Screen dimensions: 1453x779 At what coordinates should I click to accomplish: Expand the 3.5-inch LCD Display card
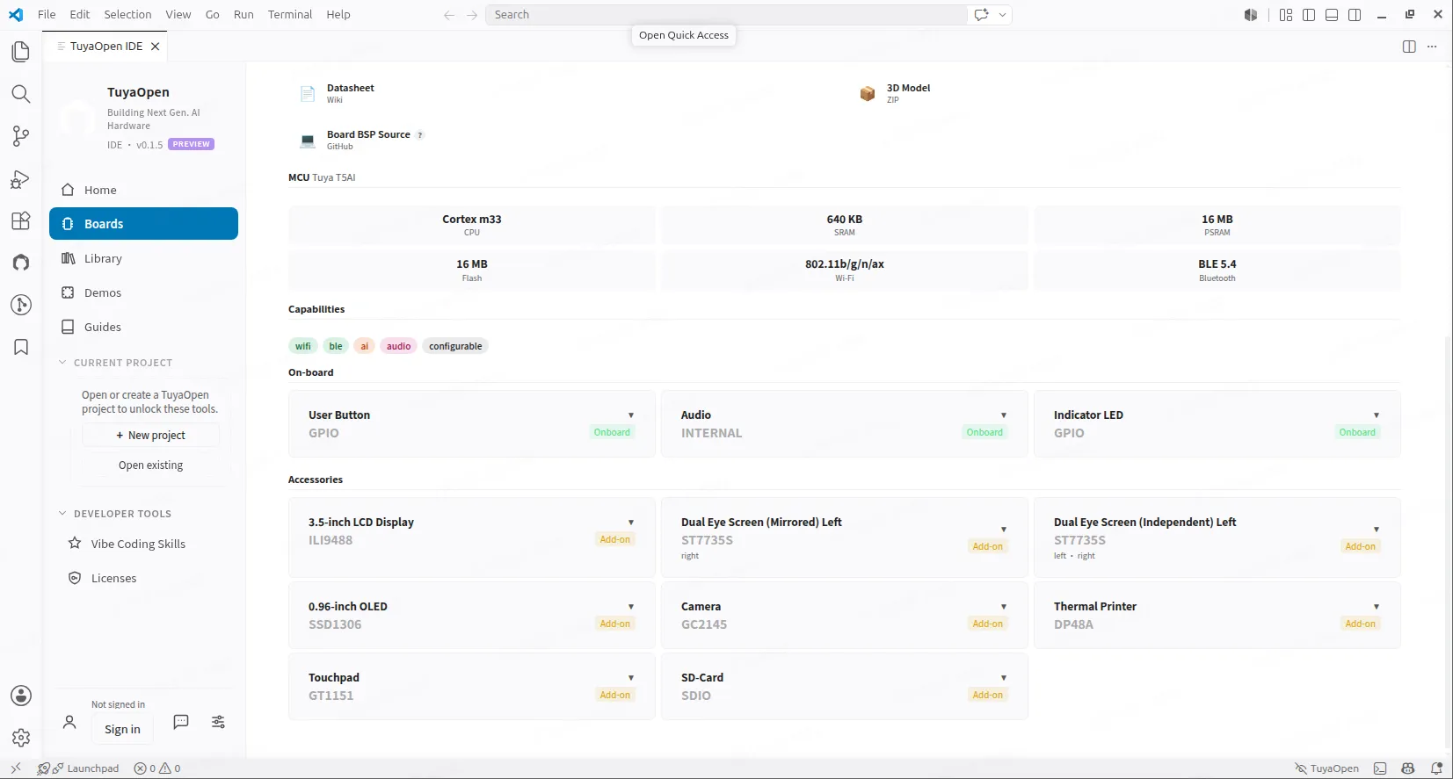[631, 523]
